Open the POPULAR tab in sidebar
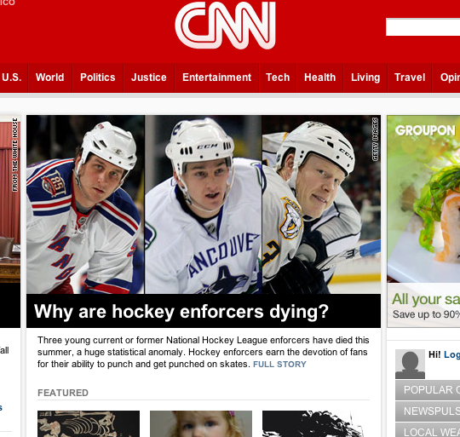The image size is (460, 437). click(428, 390)
